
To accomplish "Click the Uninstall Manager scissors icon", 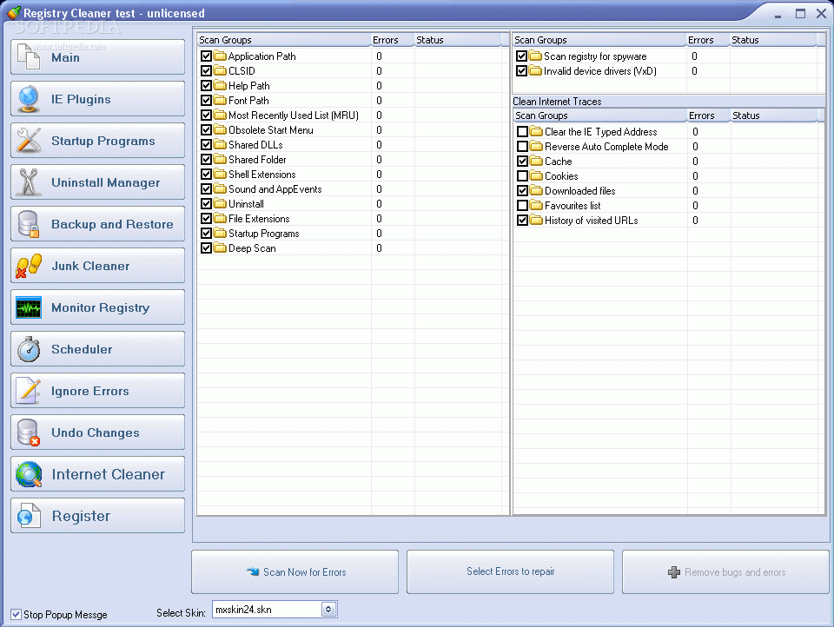I will coord(29,181).
